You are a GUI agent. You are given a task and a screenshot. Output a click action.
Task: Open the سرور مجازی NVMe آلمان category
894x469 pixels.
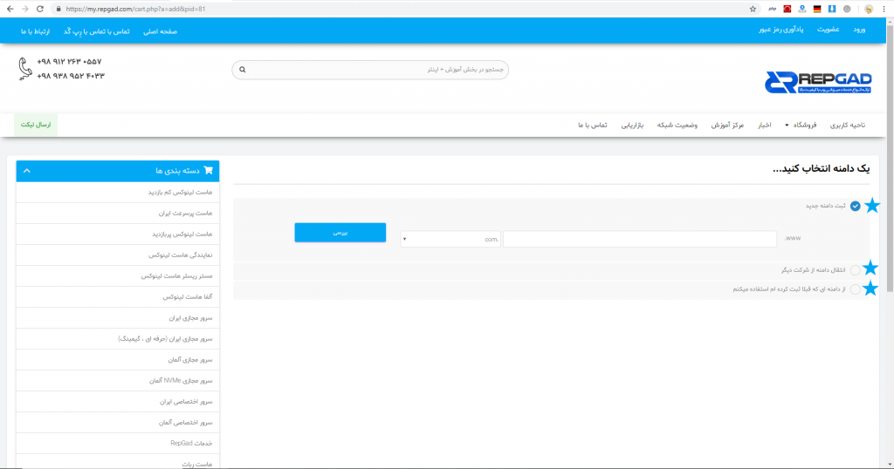[118, 380]
